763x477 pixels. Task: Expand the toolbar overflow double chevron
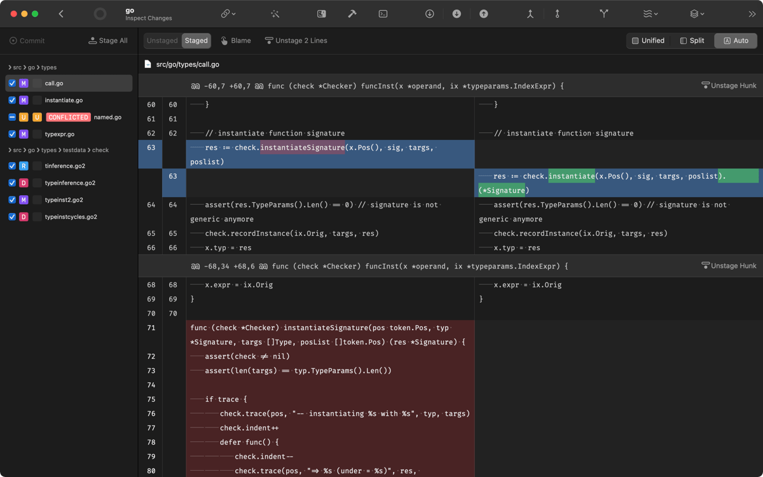click(752, 14)
